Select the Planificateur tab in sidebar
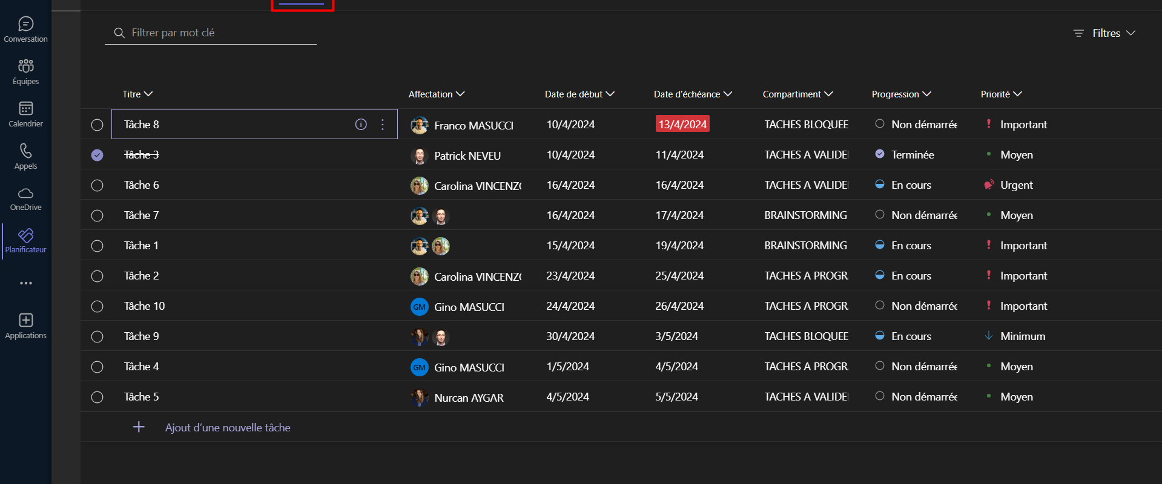1162x484 pixels. pyautogui.click(x=25, y=240)
